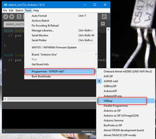Viewport: 156px width, 139px height.
Task: Click the Verify checkmark toolbar icon
Action: pos(6,17)
